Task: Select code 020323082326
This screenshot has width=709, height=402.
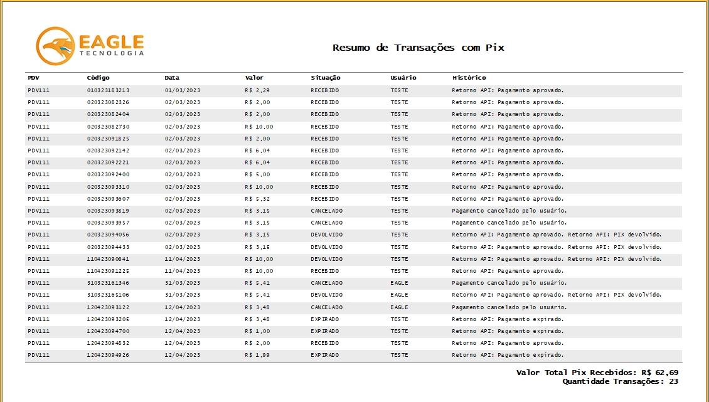Action: click(x=108, y=102)
